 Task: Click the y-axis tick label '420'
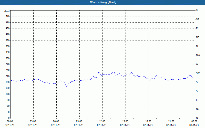pyautogui.click(x=8, y=34)
